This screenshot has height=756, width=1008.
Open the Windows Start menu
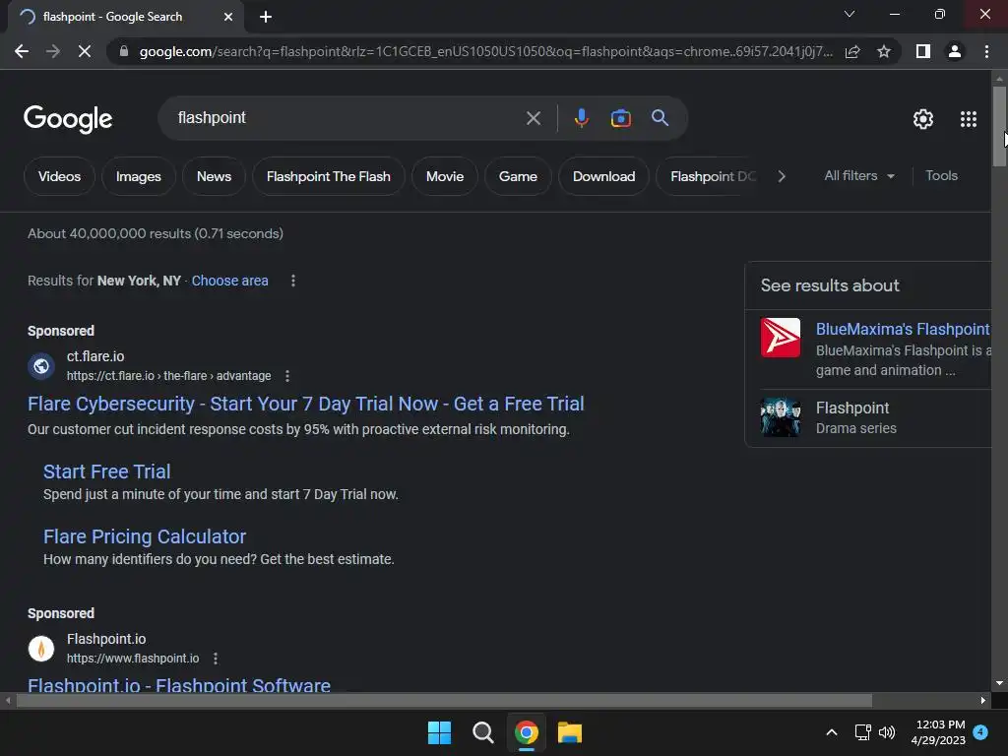coord(440,732)
